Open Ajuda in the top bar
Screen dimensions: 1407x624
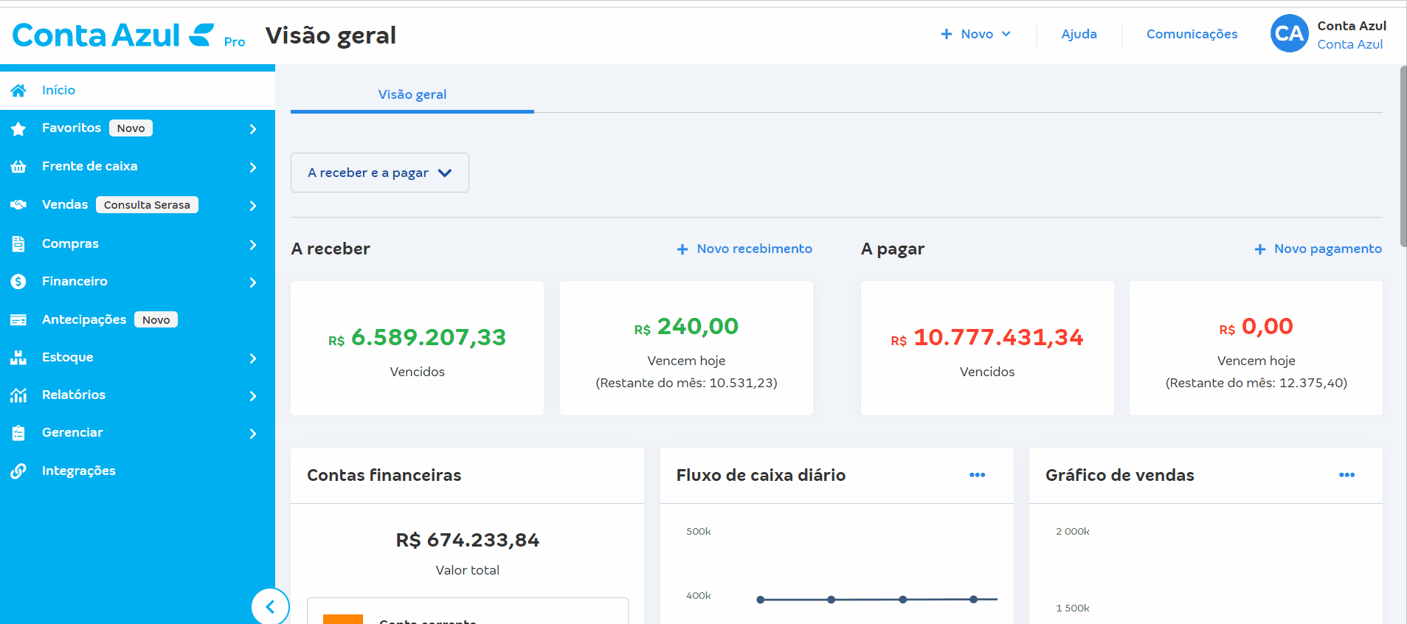tap(1079, 34)
